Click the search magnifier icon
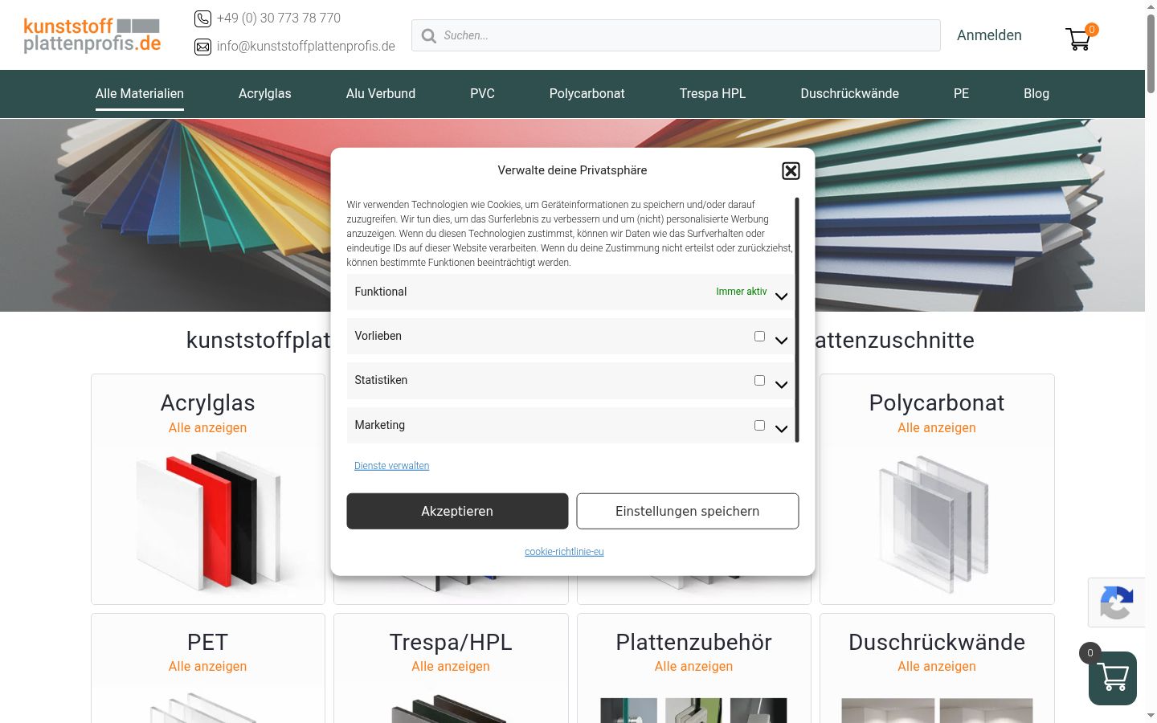1157x723 pixels. point(429,35)
